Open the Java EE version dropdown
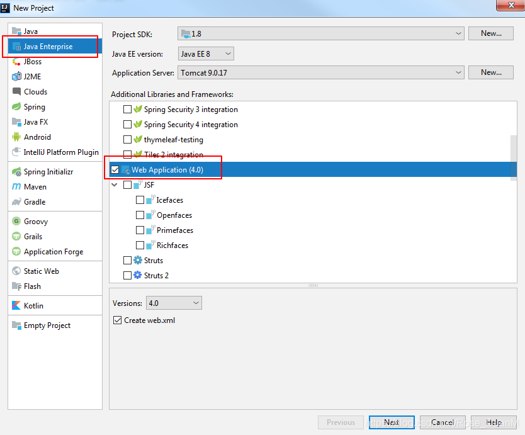Image resolution: width=525 pixels, height=435 pixels. pos(206,54)
